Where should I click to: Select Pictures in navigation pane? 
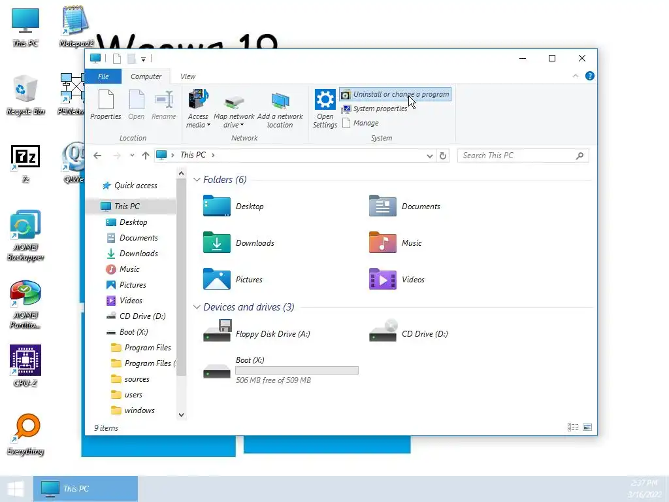pos(126,285)
